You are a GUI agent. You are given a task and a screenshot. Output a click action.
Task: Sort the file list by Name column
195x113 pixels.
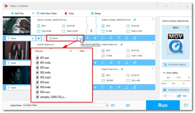(39, 51)
